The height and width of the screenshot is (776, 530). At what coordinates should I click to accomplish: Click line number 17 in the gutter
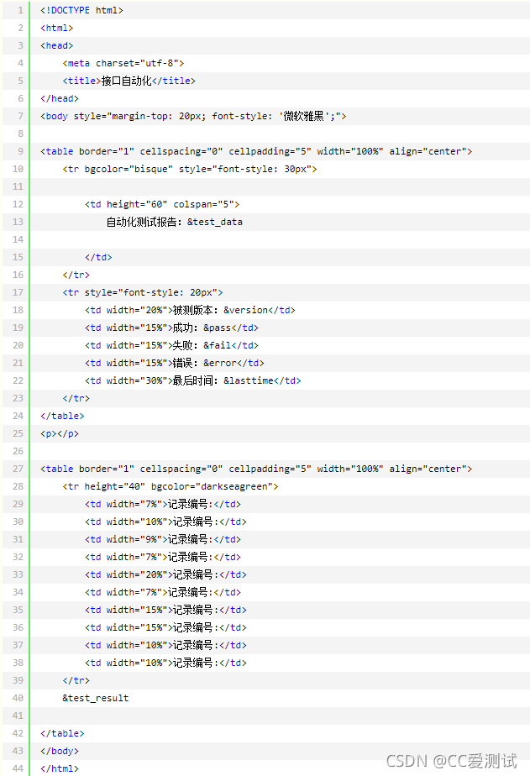(18, 292)
